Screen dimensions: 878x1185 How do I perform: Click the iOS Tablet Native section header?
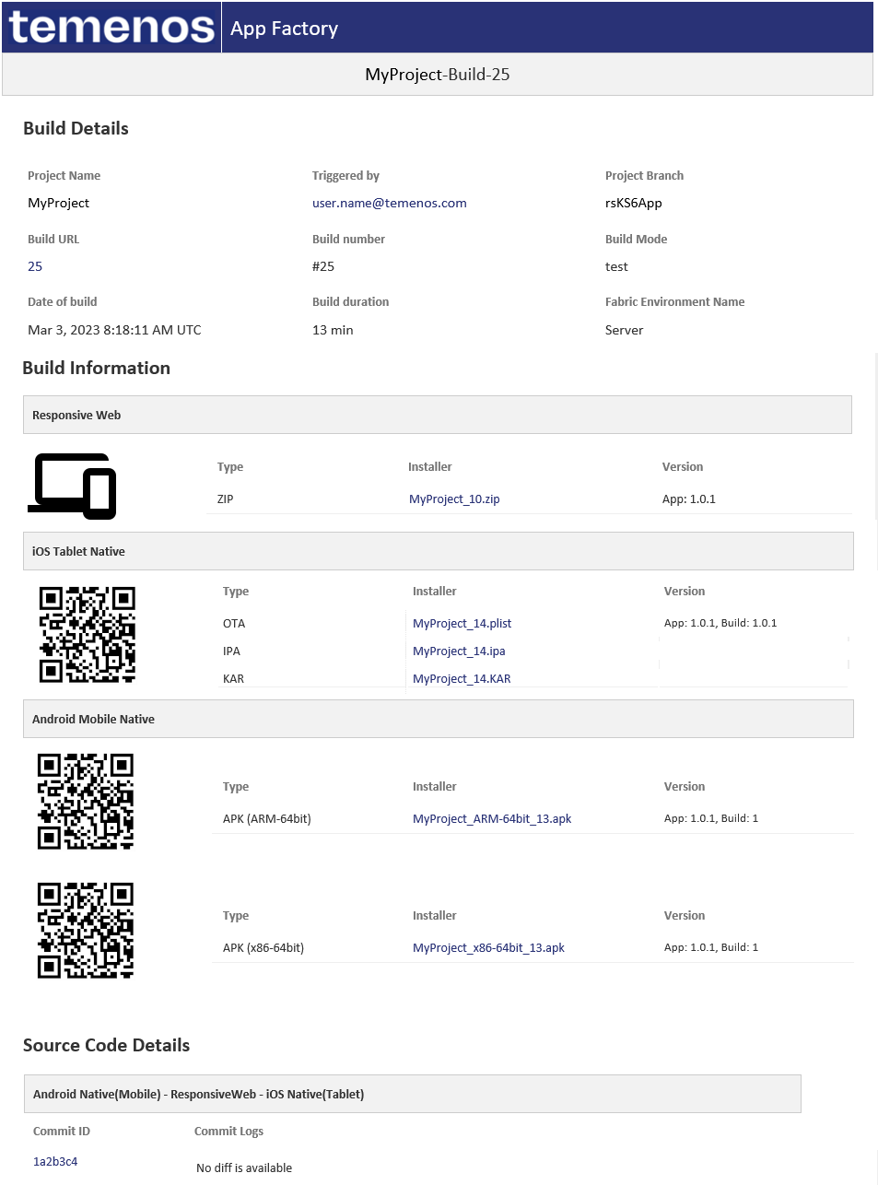tap(437, 552)
